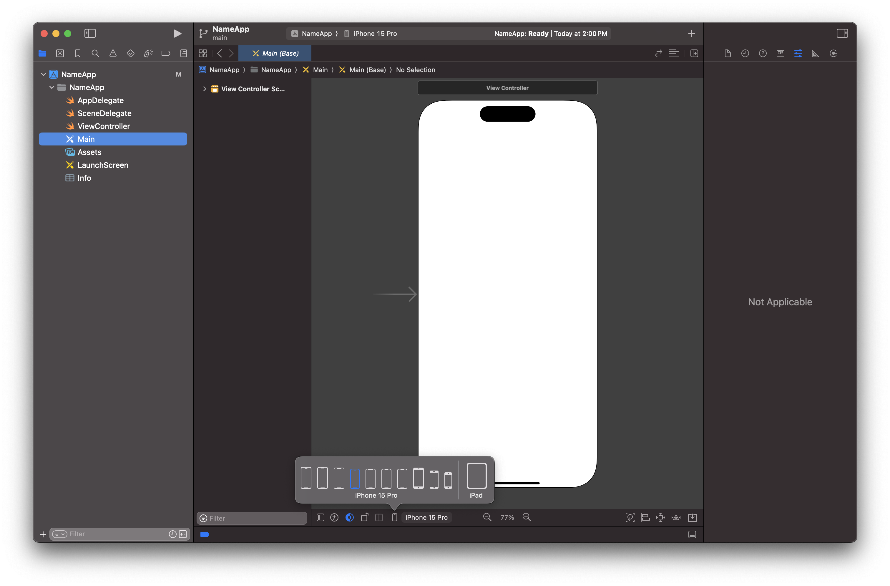The width and height of the screenshot is (890, 586).
Task: Click the Run play button
Action: coord(177,34)
